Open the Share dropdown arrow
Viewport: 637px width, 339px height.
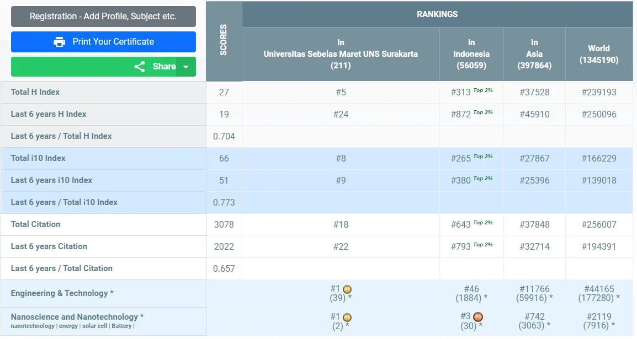point(186,67)
